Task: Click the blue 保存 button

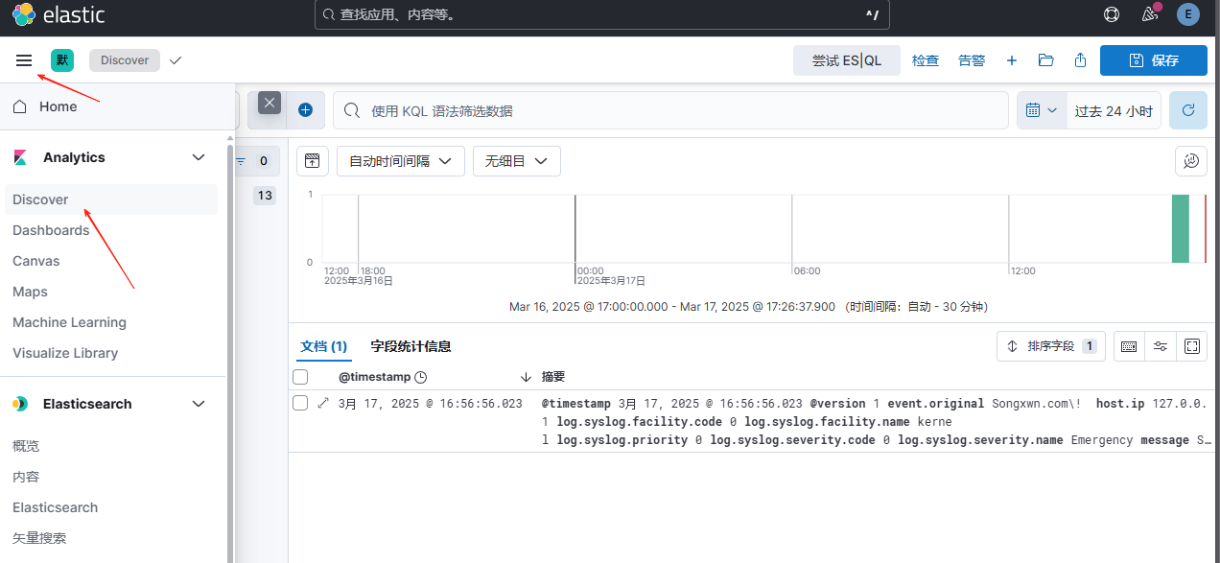Action: click(1154, 60)
